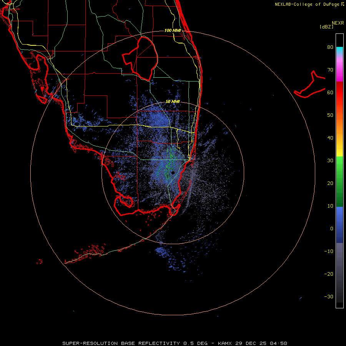Click the BASE REFLECTIVITY words in the caption
Screen dimensions: 346x346
[x=150, y=343]
